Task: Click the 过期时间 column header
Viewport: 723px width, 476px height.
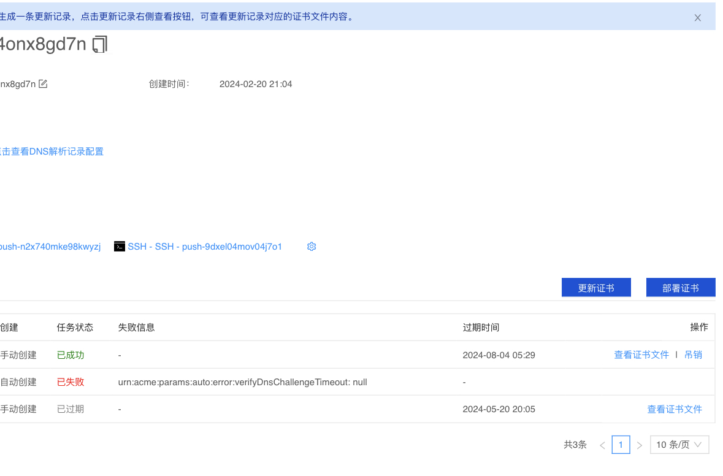Action: pyautogui.click(x=481, y=328)
